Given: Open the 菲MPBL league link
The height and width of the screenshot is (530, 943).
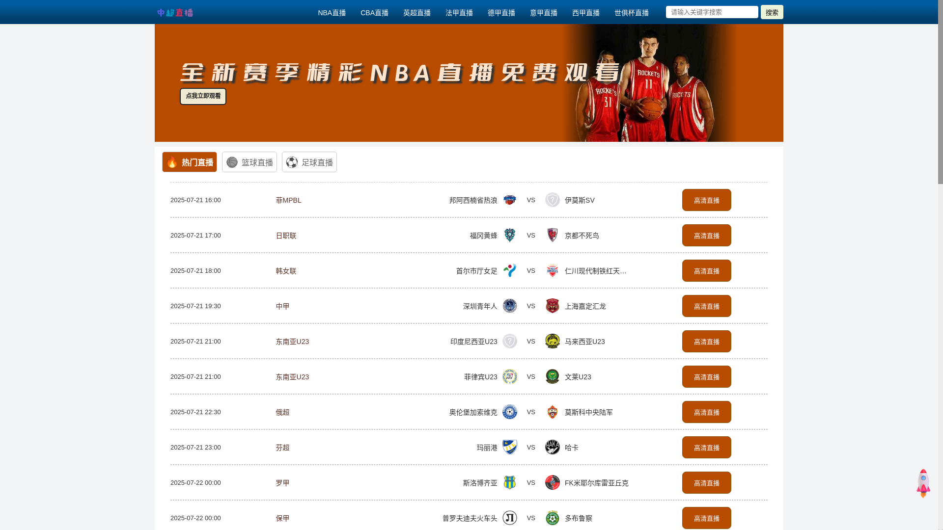Looking at the screenshot, I should tap(288, 200).
